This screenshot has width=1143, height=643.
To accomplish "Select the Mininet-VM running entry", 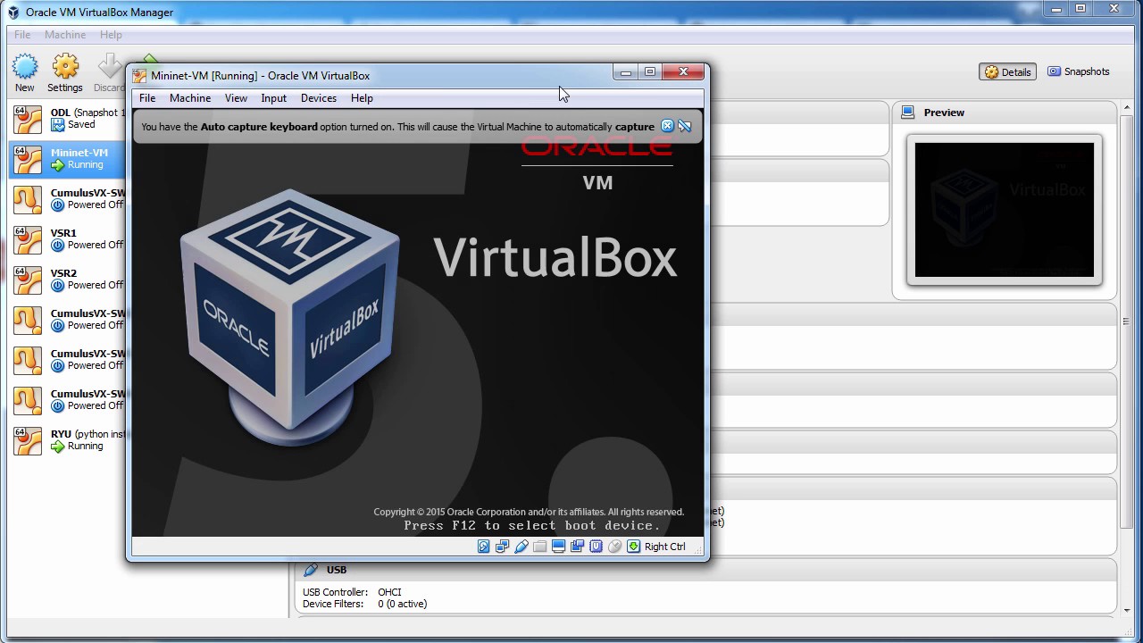I will [x=68, y=159].
